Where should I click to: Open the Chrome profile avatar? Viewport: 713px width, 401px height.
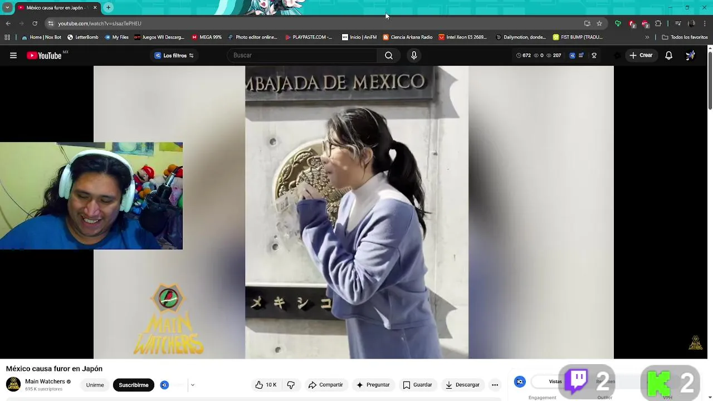pyautogui.click(x=691, y=23)
